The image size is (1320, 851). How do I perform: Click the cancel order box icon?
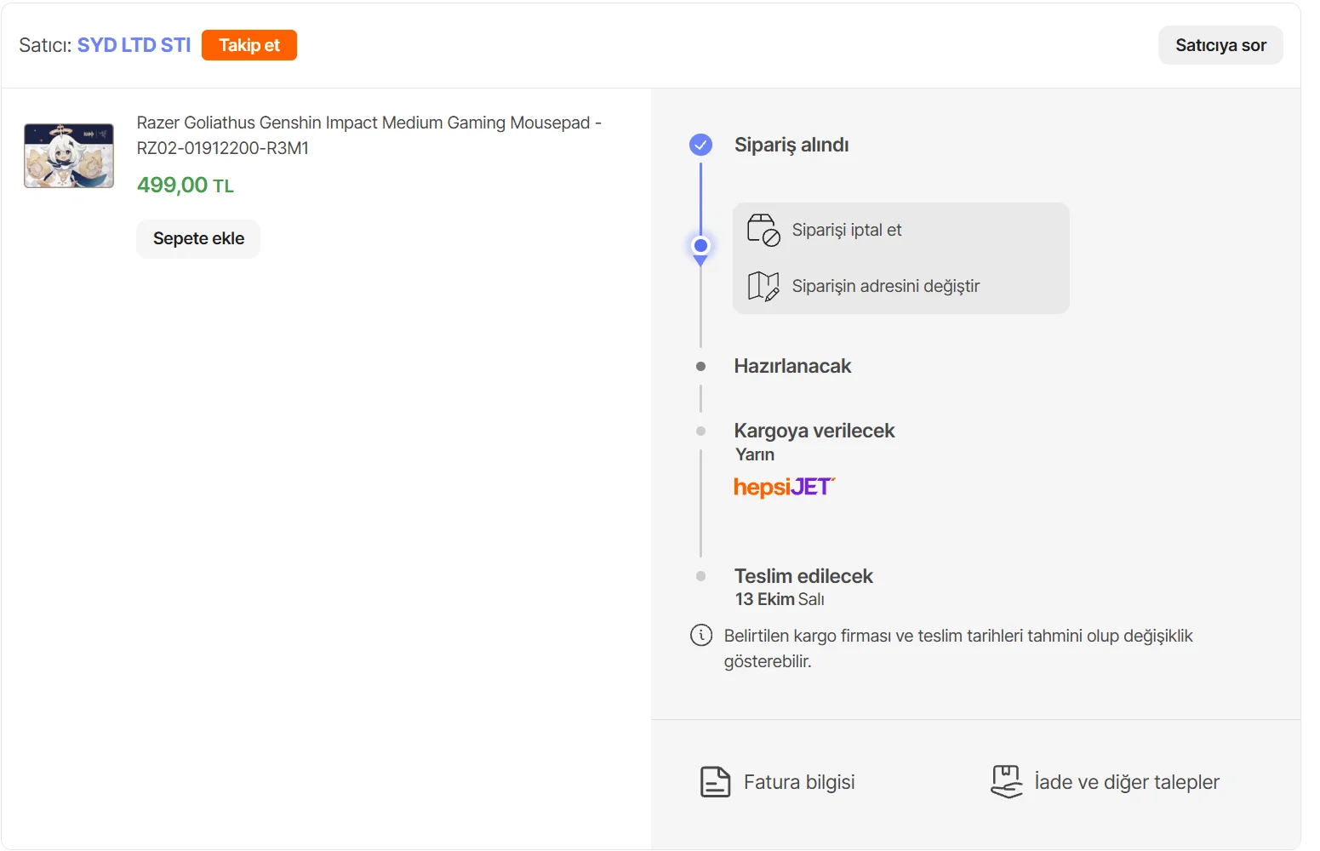pos(763,230)
